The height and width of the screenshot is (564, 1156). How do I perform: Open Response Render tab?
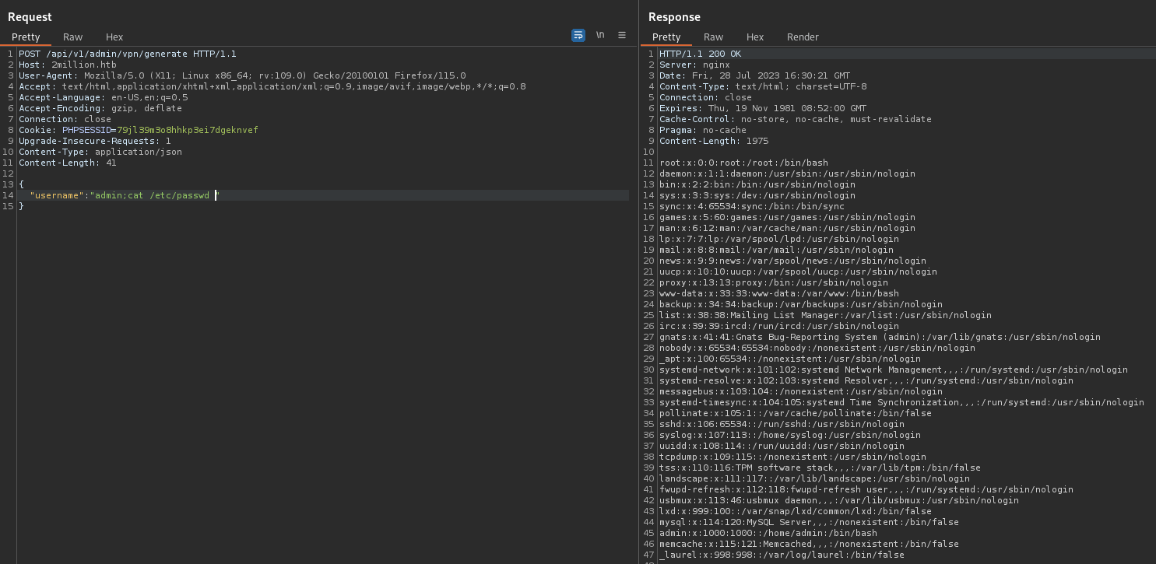click(x=803, y=37)
